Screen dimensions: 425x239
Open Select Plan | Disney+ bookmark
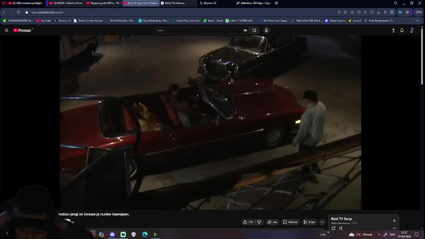(x=186, y=21)
